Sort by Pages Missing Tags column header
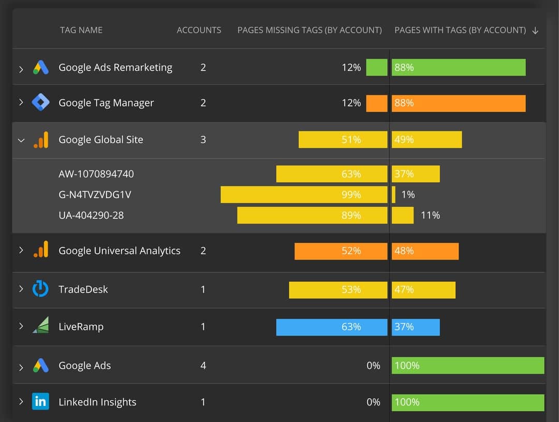Screen dimensions: 559x422 310,30
